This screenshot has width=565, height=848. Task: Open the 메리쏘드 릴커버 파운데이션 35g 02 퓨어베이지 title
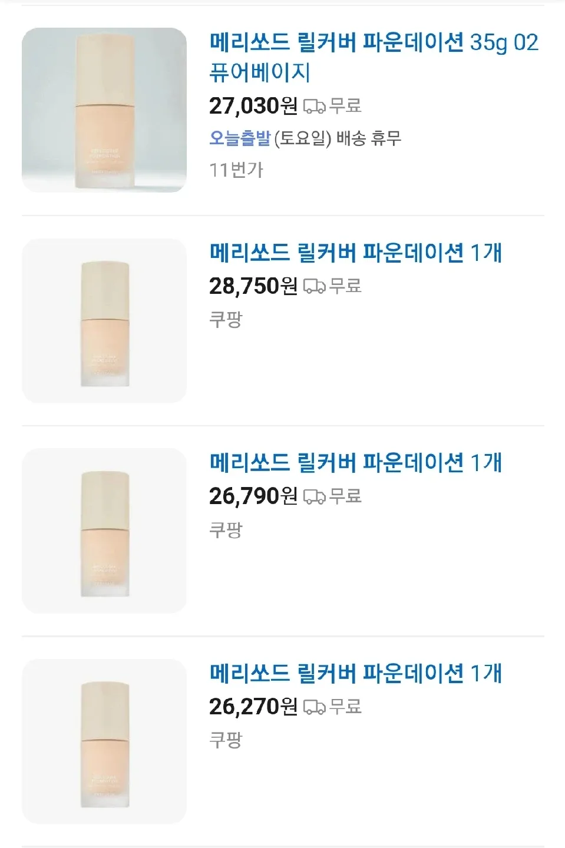[374, 57]
